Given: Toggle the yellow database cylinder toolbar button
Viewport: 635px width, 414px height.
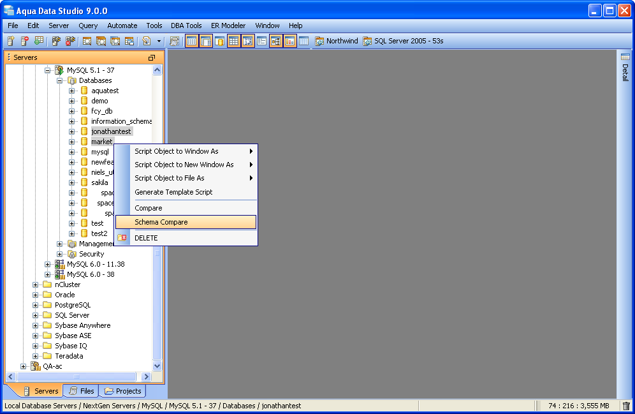Looking at the screenshot, I should (x=219, y=41).
